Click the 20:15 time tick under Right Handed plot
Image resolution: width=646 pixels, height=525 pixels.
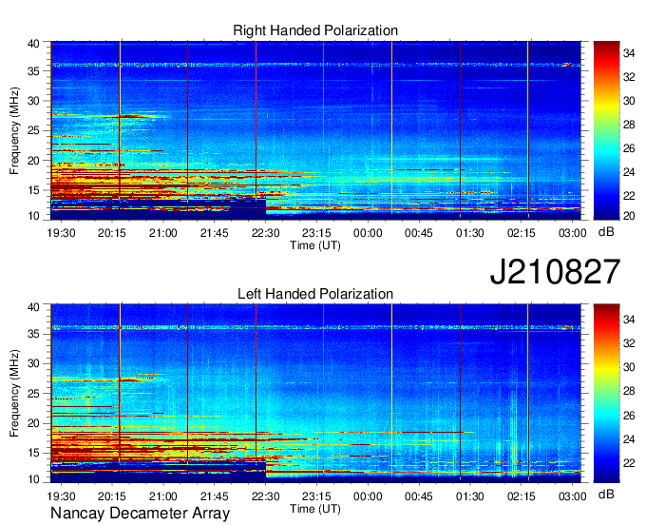112,233
